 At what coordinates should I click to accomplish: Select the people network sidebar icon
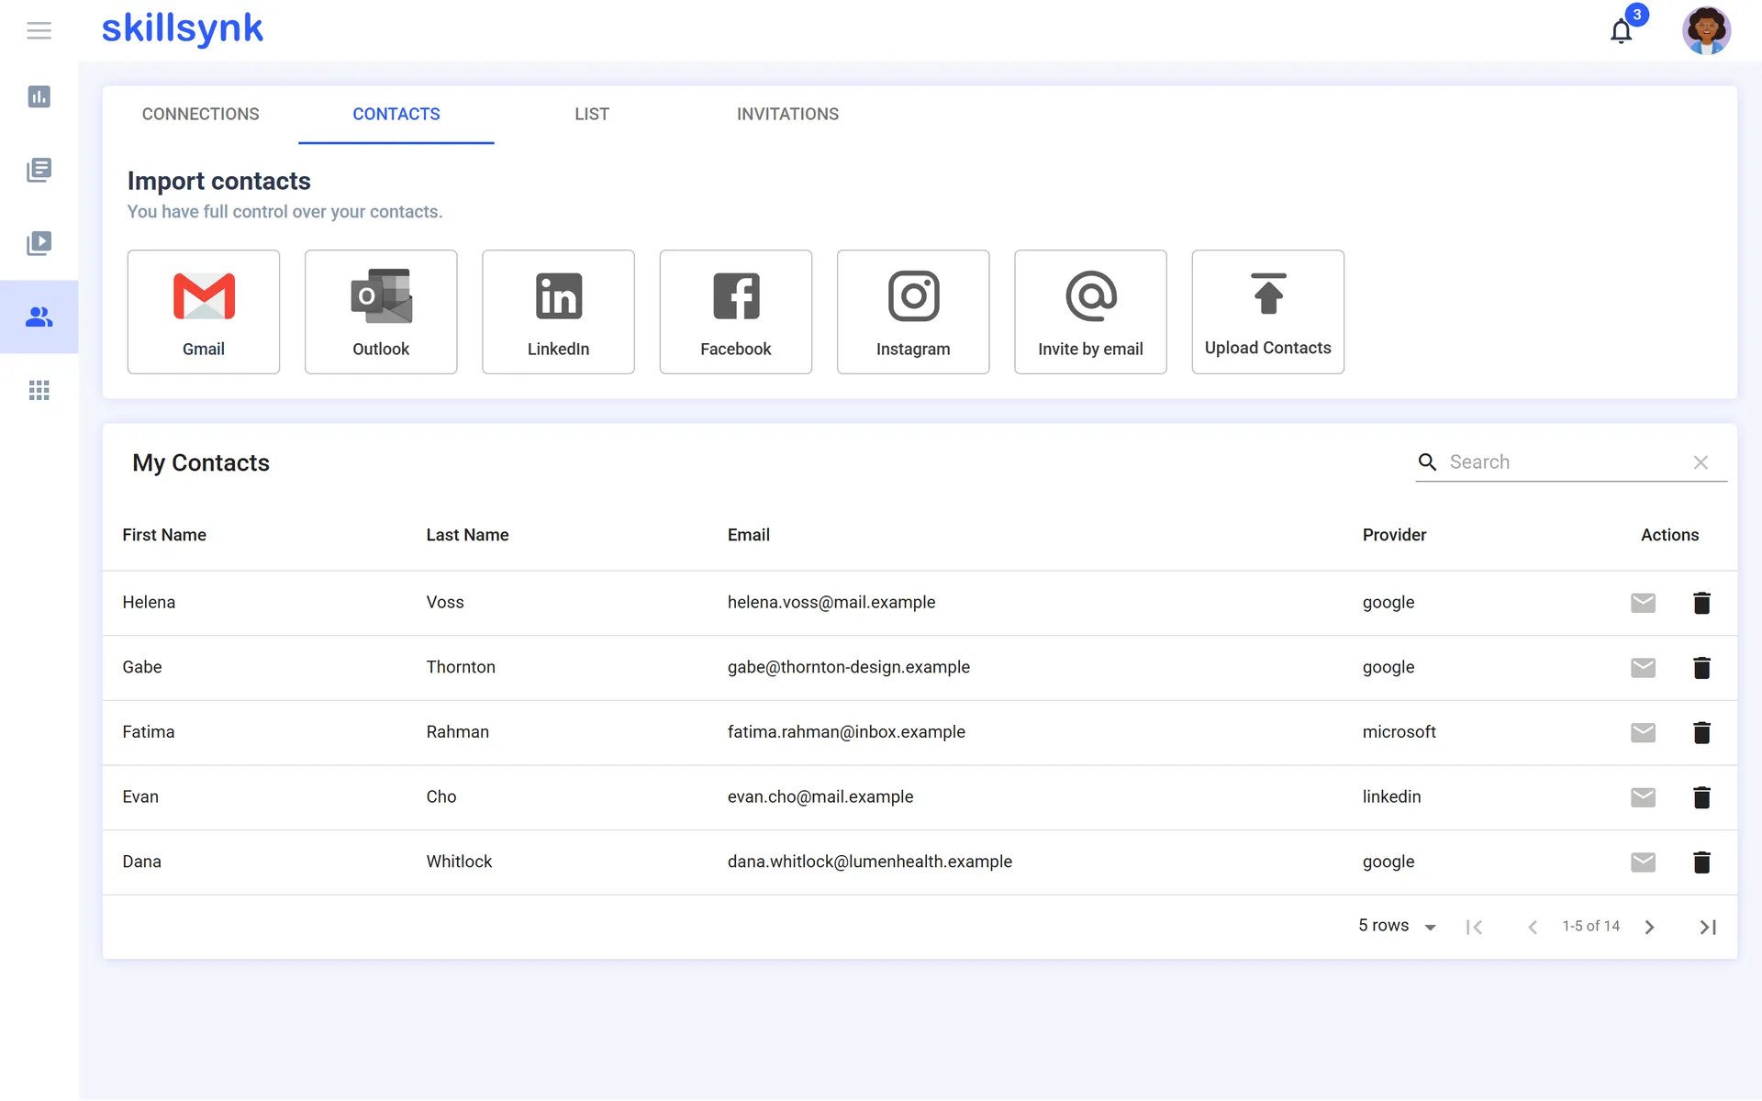point(39,317)
